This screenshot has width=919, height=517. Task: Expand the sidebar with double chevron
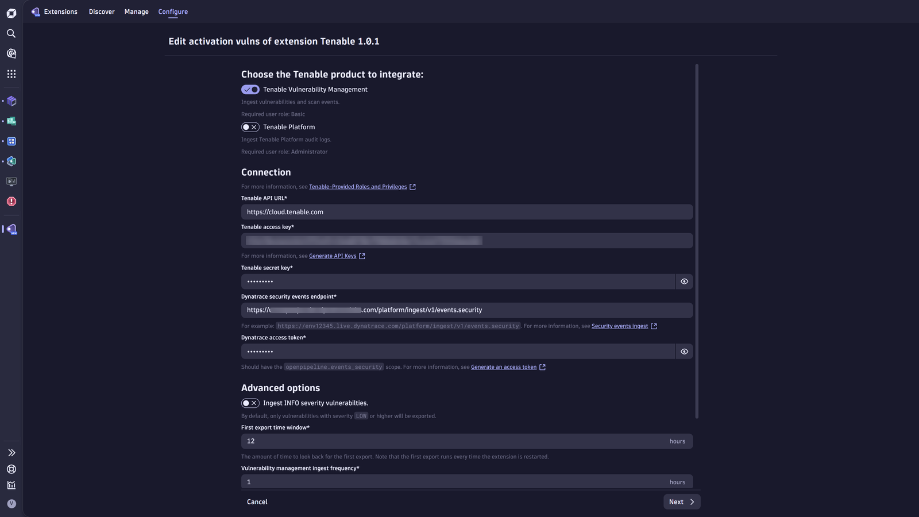point(11,453)
